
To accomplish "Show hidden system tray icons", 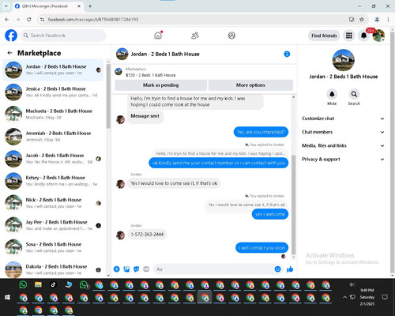I will point(344,297).
